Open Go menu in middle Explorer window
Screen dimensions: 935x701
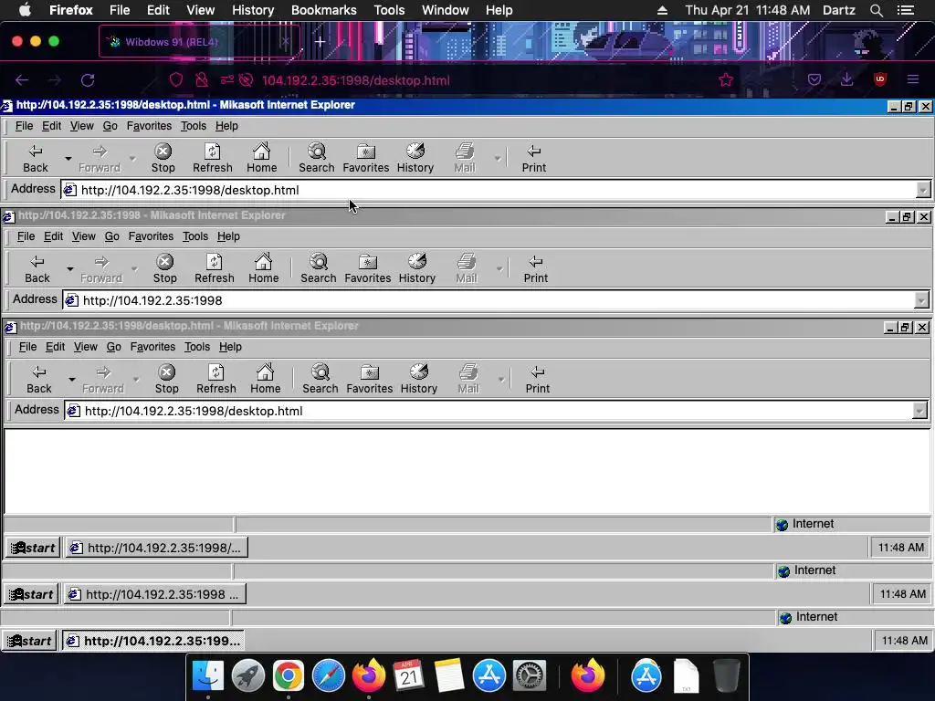pyautogui.click(x=112, y=236)
